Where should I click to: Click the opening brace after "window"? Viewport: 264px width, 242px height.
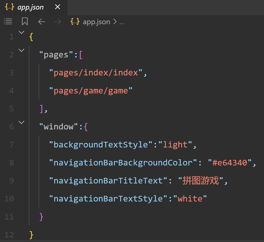86,127
